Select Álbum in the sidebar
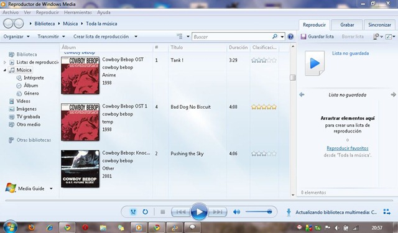This screenshot has width=398, height=233. pyautogui.click(x=27, y=86)
